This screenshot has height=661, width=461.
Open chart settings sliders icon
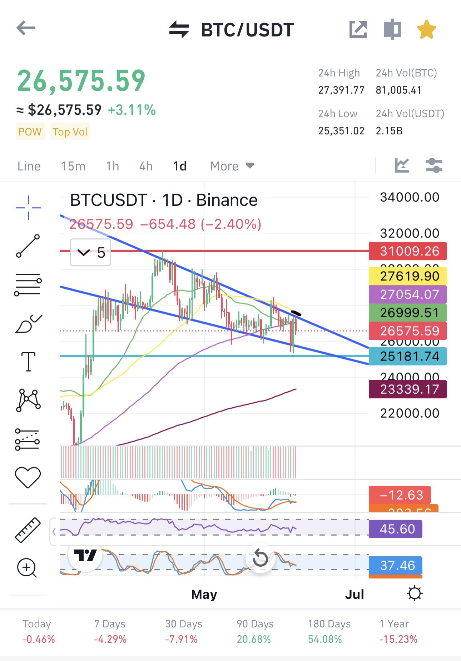434,165
